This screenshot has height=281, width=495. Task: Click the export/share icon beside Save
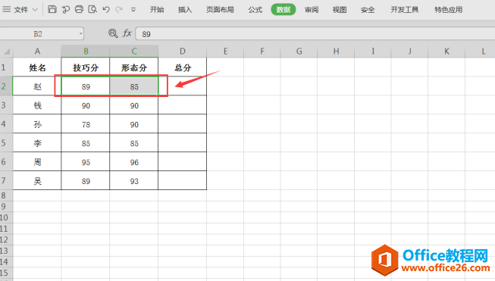(x=66, y=9)
